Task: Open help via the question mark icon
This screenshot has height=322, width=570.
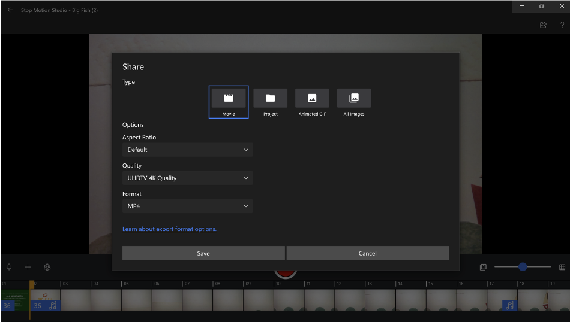Action: [562, 25]
